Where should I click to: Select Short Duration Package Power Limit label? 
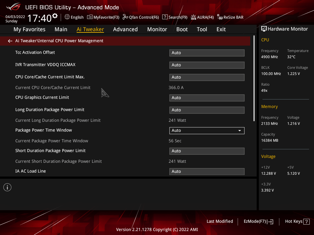[x=51, y=151]
